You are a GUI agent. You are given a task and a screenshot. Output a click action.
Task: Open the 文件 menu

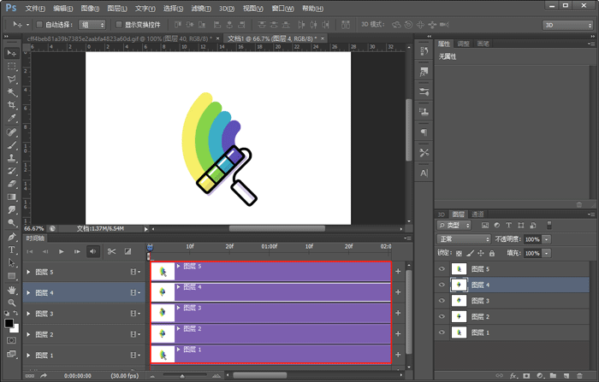pos(35,9)
